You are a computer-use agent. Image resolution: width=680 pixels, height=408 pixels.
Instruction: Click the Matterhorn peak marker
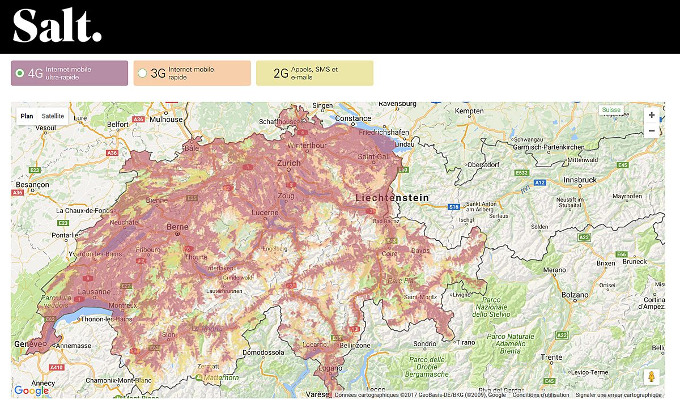pyautogui.click(x=199, y=377)
